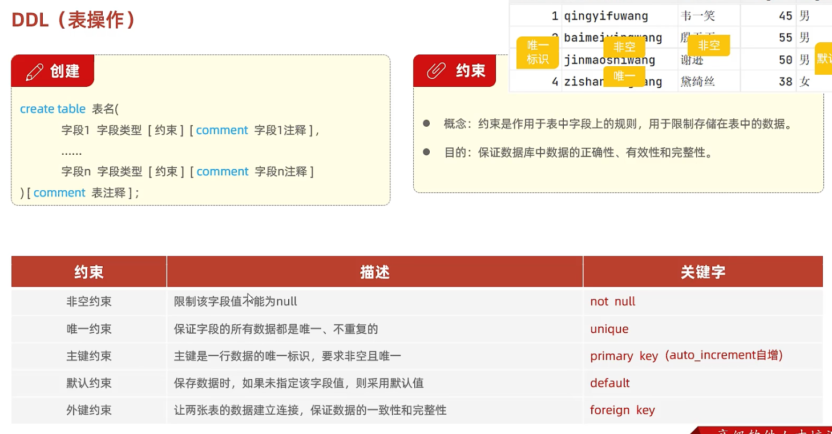
Task: Click the 'not null' keyword cell
Action: click(703, 302)
